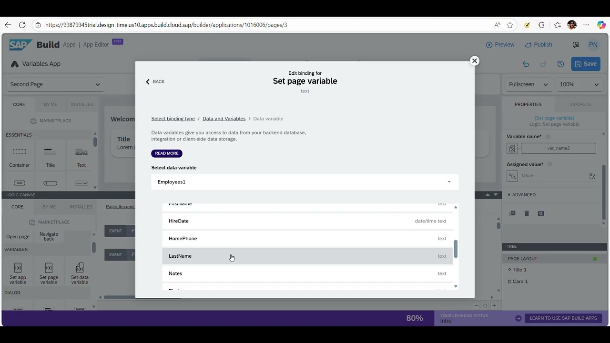Click the Preview play icon
The height and width of the screenshot is (343, 610).
coord(489,45)
